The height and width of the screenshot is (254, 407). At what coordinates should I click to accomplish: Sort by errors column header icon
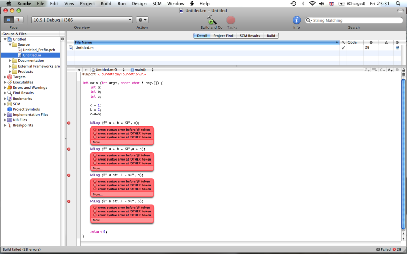click(x=371, y=42)
